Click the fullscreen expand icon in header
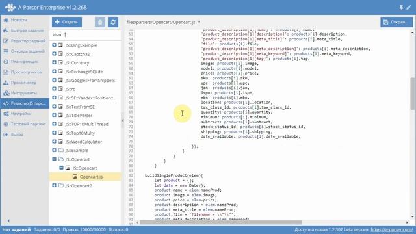Image resolution: width=416 pixels, height=234 pixels. 409,7
